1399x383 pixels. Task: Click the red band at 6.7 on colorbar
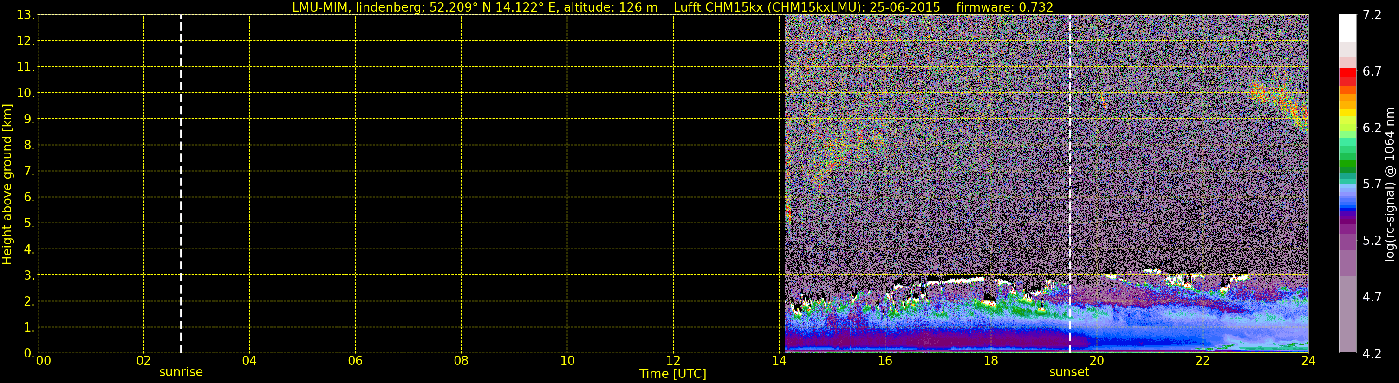(1347, 73)
